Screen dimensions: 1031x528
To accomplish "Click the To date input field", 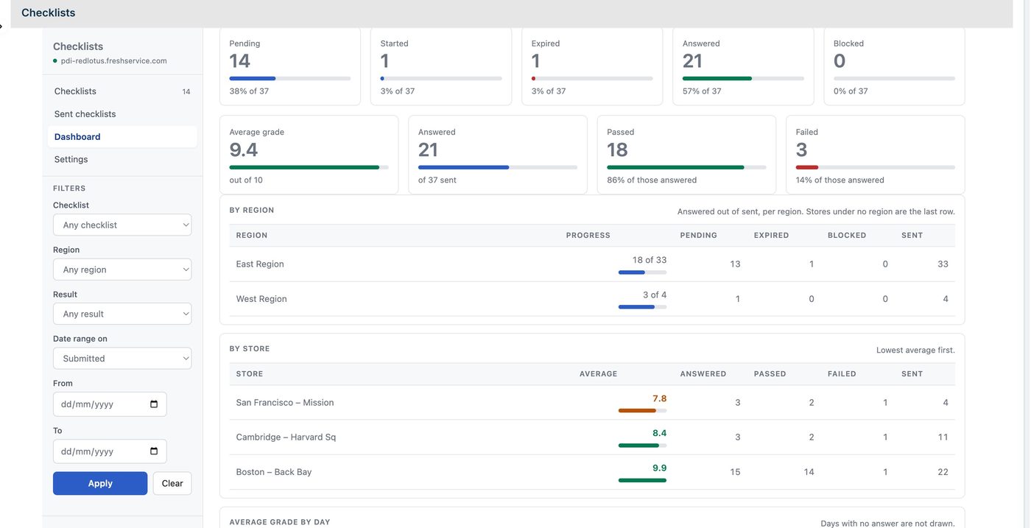I will [x=110, y=451].
